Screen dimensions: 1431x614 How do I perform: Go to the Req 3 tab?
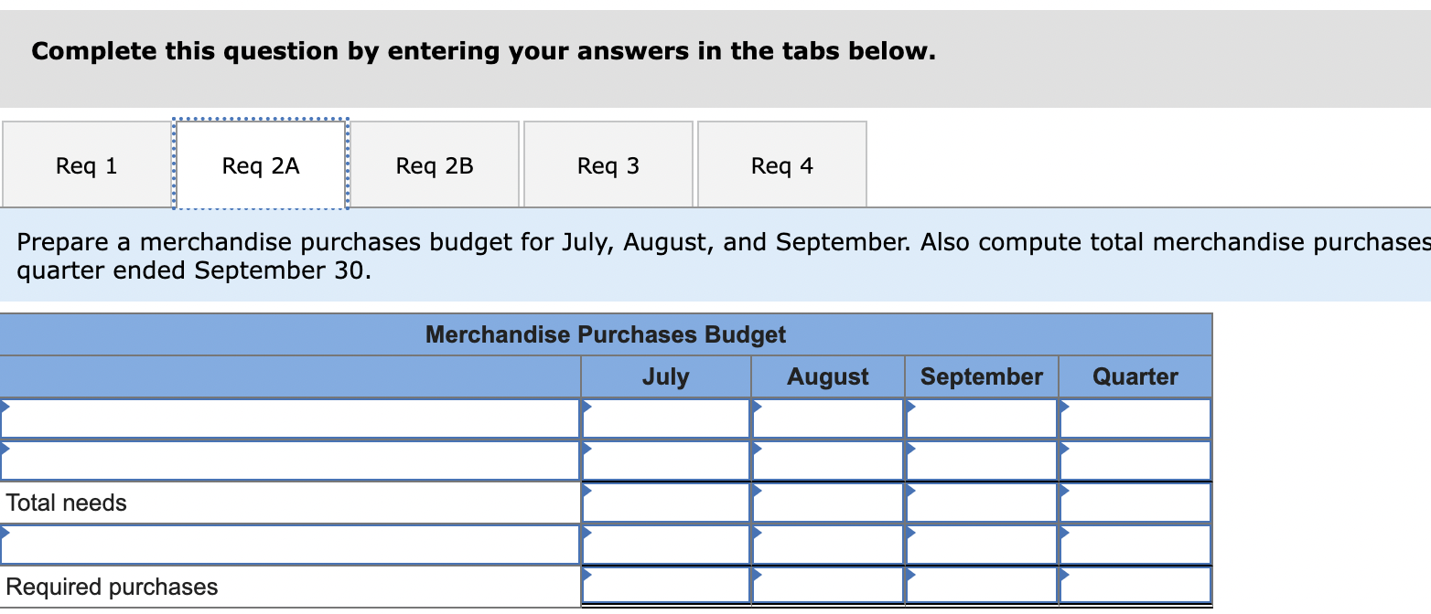pyautogui.click(x=608, y=165)
